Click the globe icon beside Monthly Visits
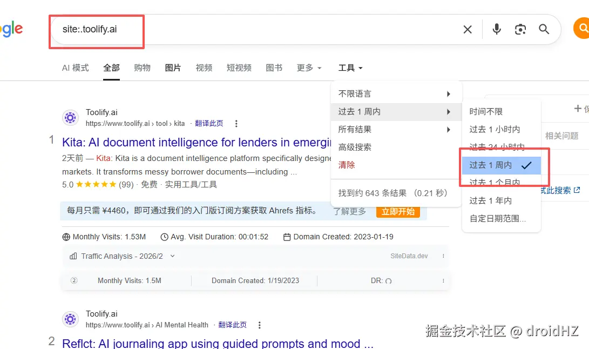This screenshot has height=349, width=589. pyautogui.click(x=66, y=237)
